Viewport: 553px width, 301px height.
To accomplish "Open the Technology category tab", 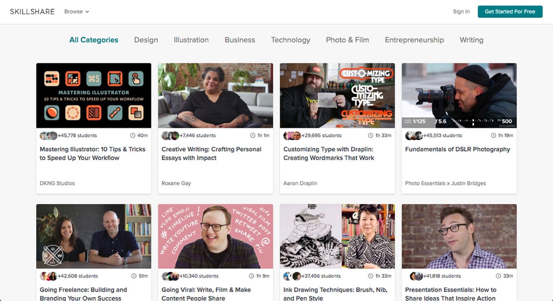I will pos(291,40).
